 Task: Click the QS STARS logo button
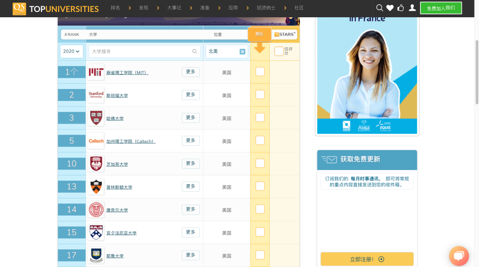pyautogui.click(x=284, y=34)
